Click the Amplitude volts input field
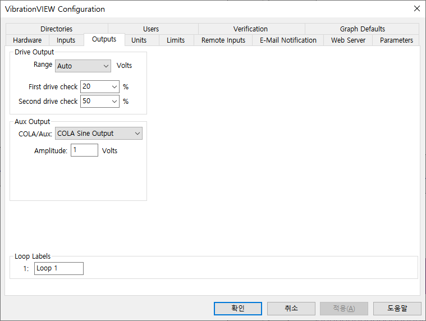The width and height of the screenshot is (426, 321). pos(84,150)
